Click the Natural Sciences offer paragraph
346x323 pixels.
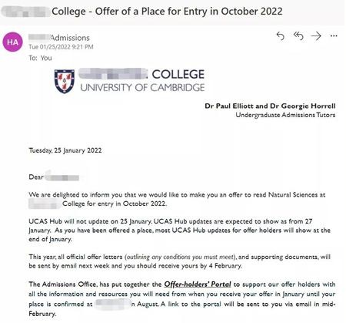click(x=177, y=199)
